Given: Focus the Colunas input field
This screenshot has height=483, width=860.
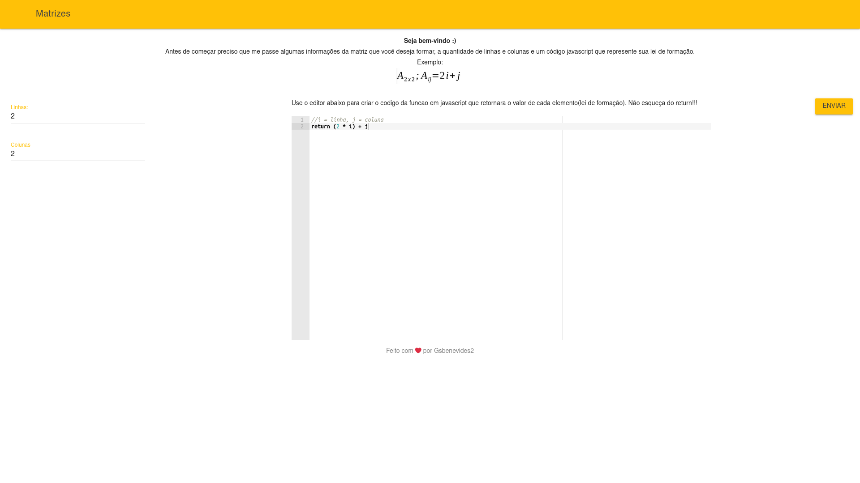Looking at the screenshot, I should (x=78, y=154).
